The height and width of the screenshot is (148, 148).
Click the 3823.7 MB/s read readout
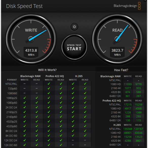117,52
